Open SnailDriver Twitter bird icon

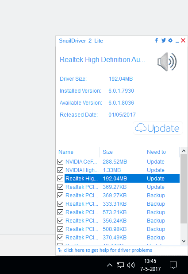coord(163,40)
